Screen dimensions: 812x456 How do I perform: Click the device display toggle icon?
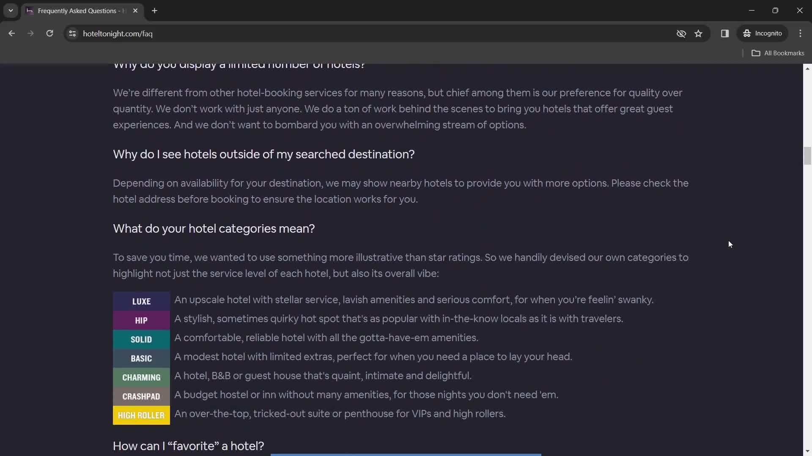pyautogui.click(x=725, y=33)
